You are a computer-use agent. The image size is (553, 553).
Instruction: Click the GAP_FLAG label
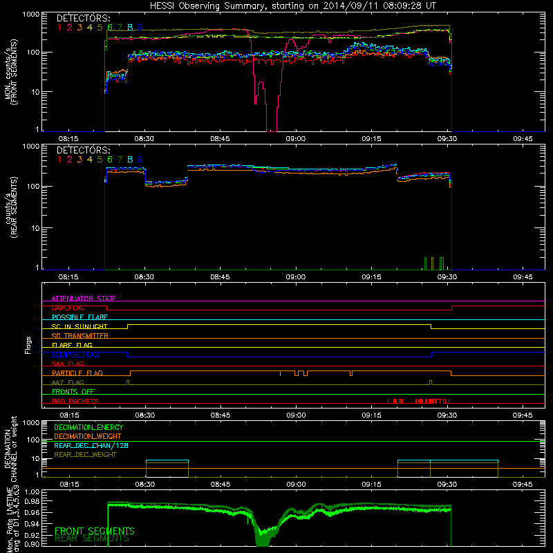coord(68,308)
